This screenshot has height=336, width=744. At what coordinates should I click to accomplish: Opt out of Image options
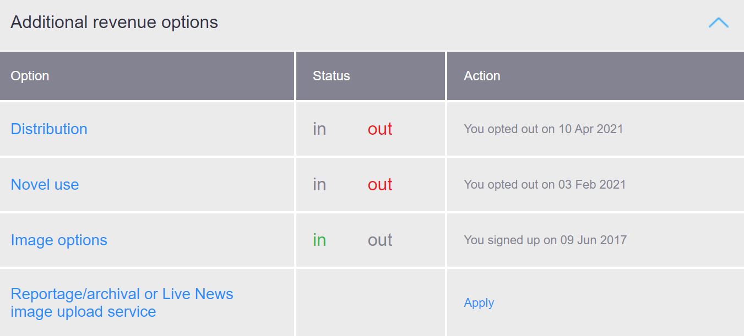(380, 240)
